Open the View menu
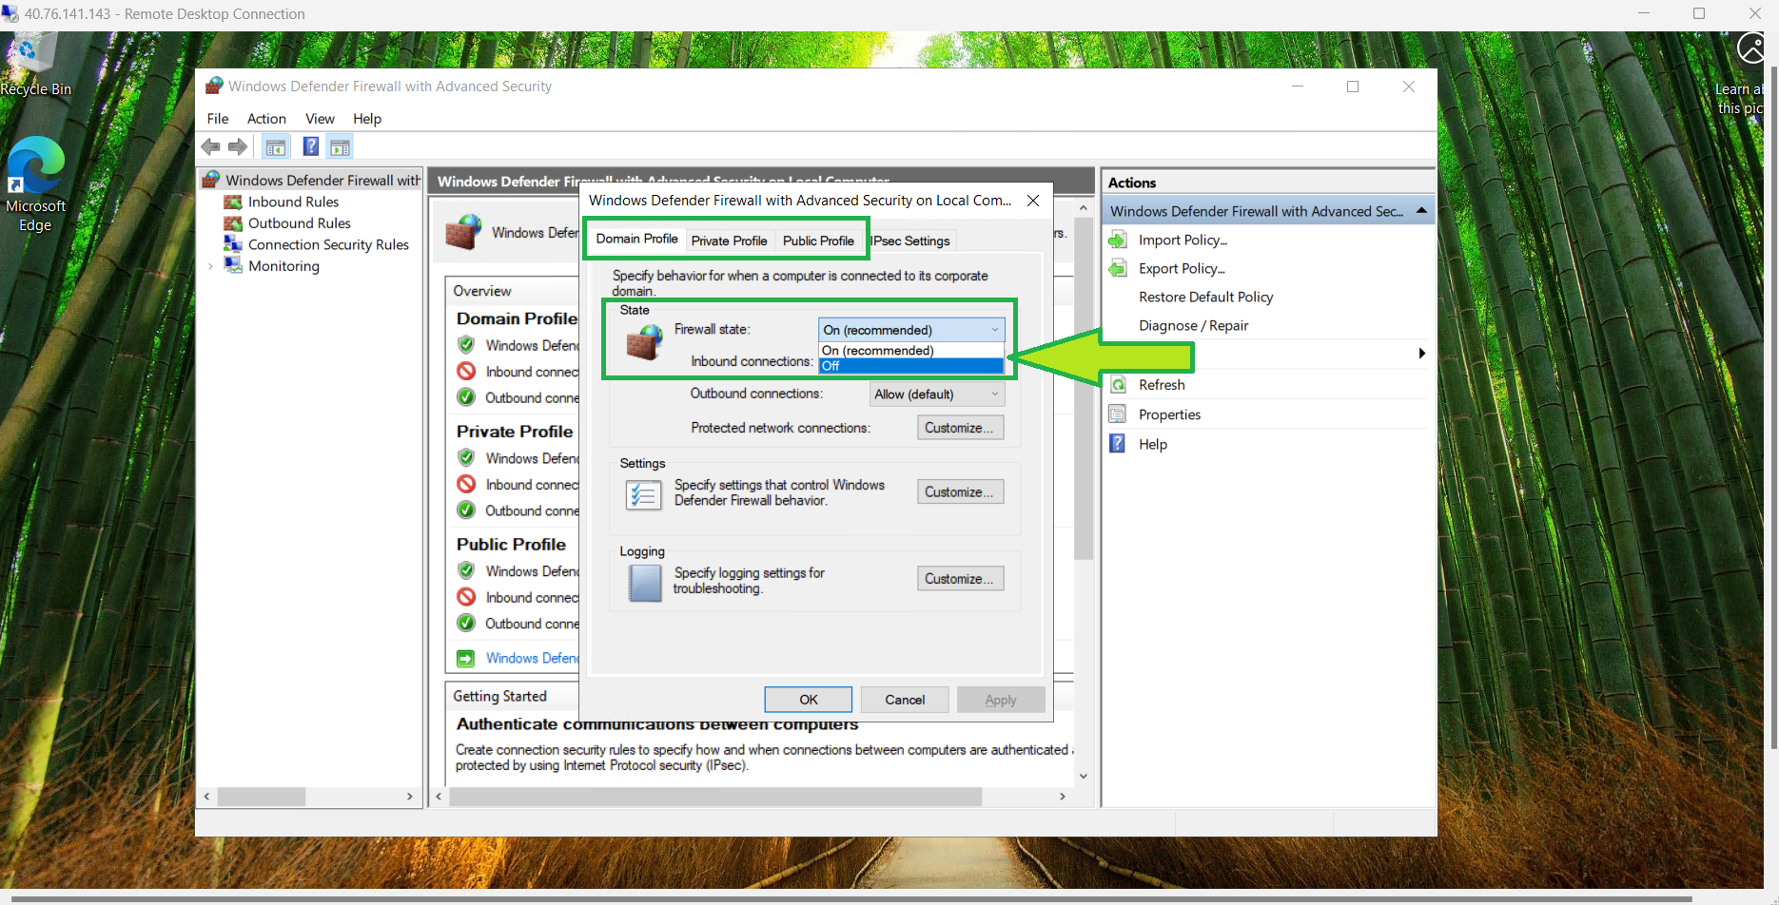This screenshot has height=905, width=1779. pos(320,119)
